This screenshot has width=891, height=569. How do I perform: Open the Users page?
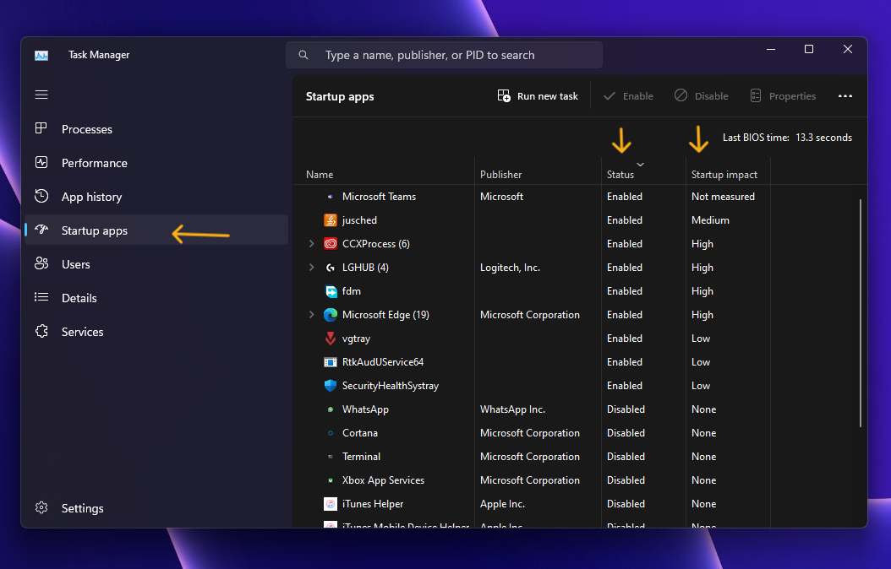156,263
